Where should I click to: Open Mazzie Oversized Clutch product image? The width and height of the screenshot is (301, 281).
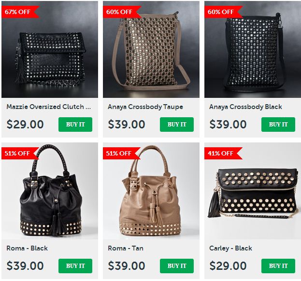coord(50,49)
